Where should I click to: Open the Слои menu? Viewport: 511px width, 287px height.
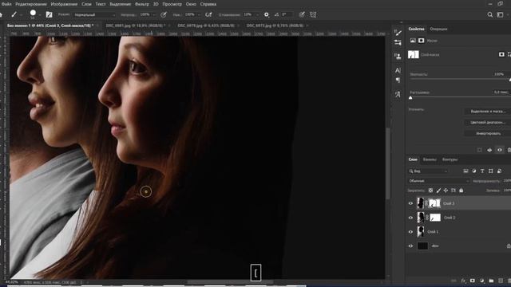(86, 4)
